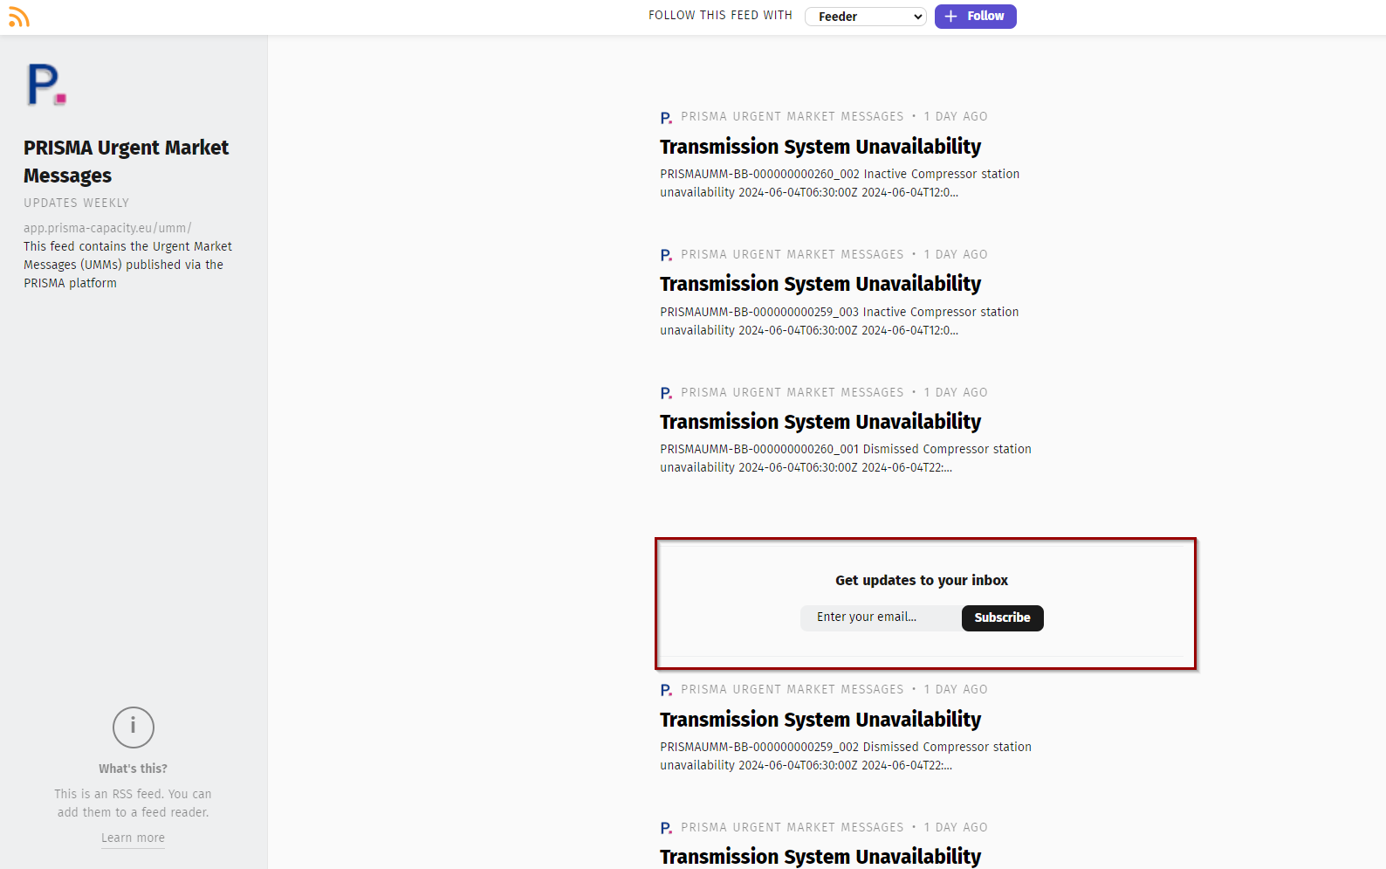This screenshot has width=1386, height=869.
Task: Click the Subscribe button
Action: click(x=1002, y=617)
